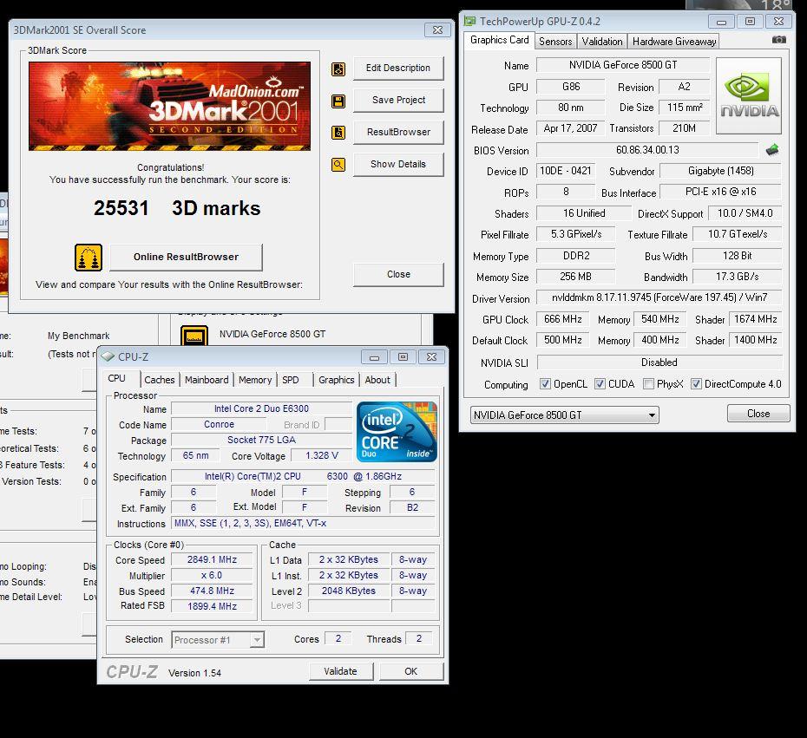The image size is (807, 738).
Task: Click the CPU-Z title bar app icon
Action: [x=108, y=356]
